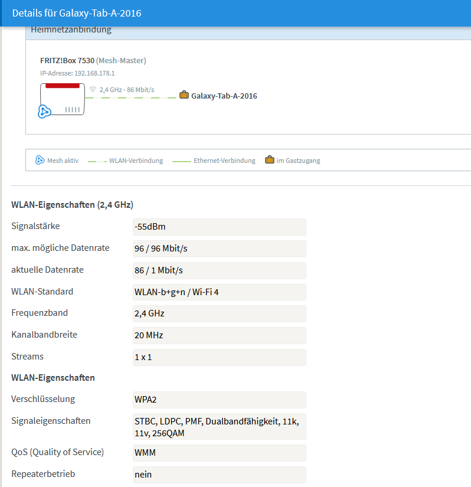Viewport: 471px width, 487px height.
Task: Click the Details für Galaxy-Tab-A-2016 title
Action: point(77,13)
